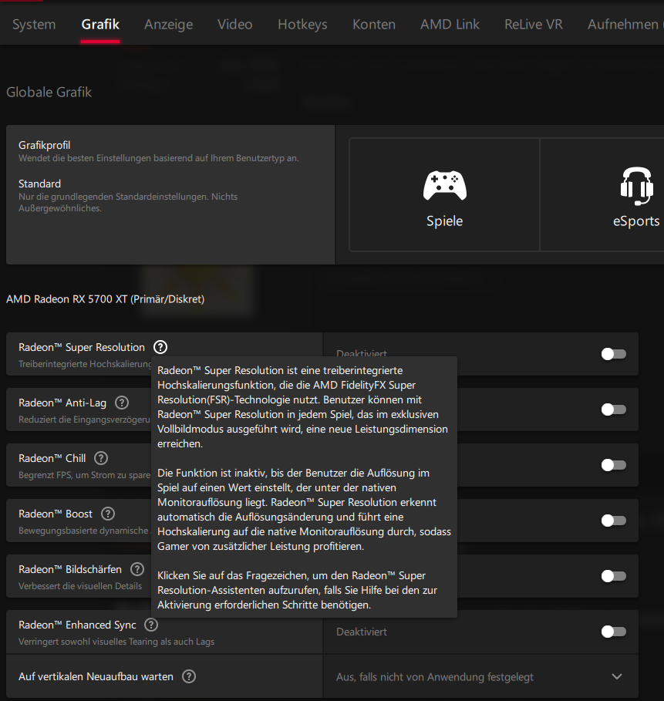664x701 pixels.
Task: Select the Spiele gamepad profile
Action: click(444, 195)
